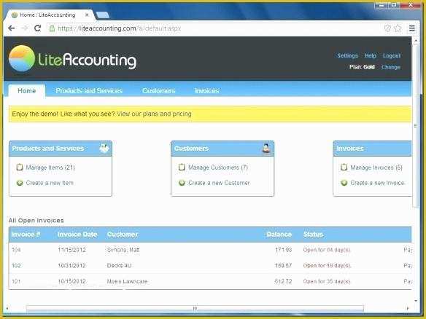426x319 pixels.
Task: Click the Products and Services panel header
Action: (61, 149)
